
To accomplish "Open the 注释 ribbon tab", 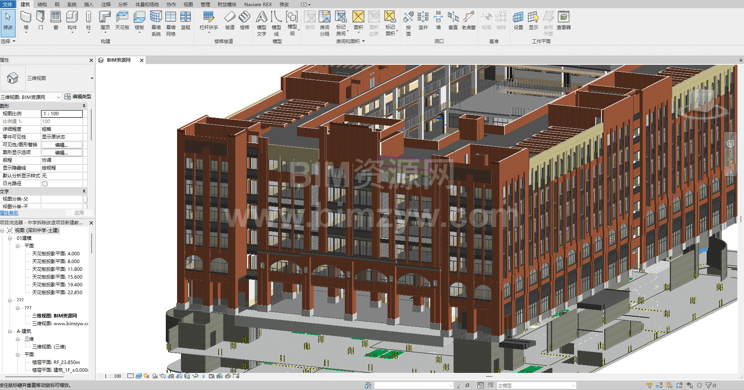I will pos(106,4).
